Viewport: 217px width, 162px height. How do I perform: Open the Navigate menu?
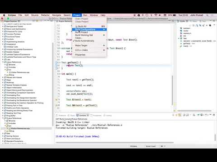point(57,15)
